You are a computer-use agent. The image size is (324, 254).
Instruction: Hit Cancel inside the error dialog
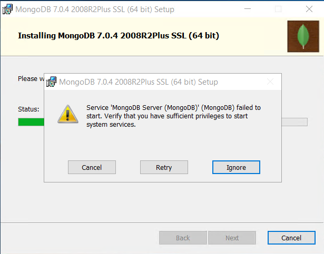92,167
